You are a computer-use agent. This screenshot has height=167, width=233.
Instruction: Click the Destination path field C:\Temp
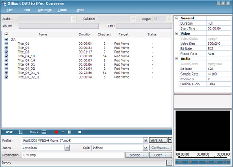pyautogui.click(x=73, y=155)
